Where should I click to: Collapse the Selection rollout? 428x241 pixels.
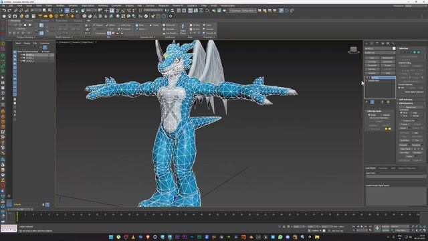[x=403, y=48]
